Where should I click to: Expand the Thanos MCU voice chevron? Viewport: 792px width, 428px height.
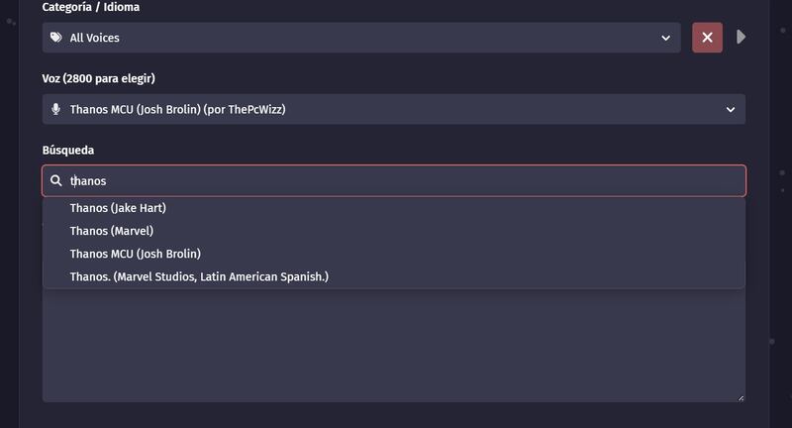coord(731,109)
